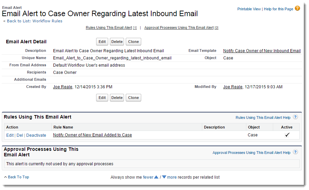309x190 pixels.
Task: Click the bottom Clone button below Created By
Action: tap(133, 98)
